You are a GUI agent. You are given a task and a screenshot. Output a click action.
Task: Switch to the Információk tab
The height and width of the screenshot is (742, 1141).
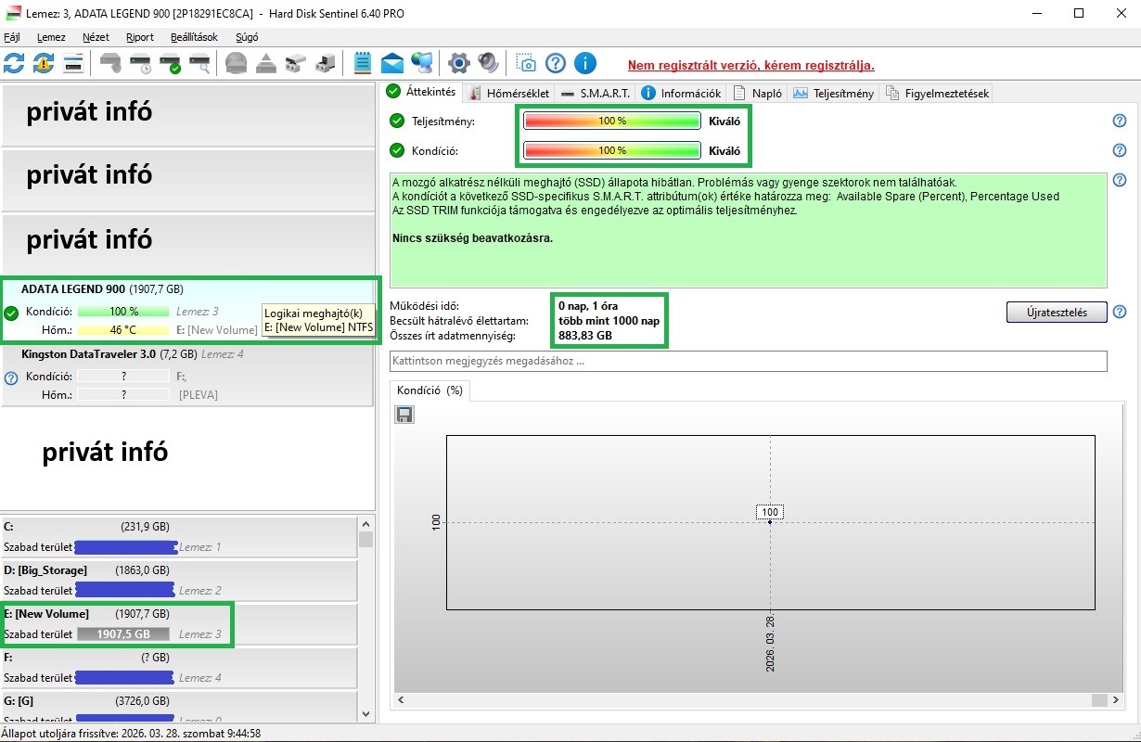(681, 93)
